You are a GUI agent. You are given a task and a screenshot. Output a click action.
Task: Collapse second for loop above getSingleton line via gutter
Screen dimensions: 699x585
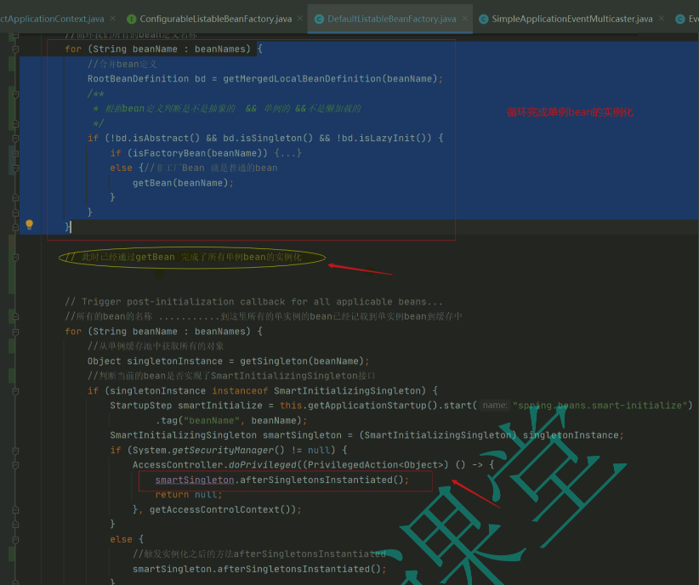click(15, 332)
